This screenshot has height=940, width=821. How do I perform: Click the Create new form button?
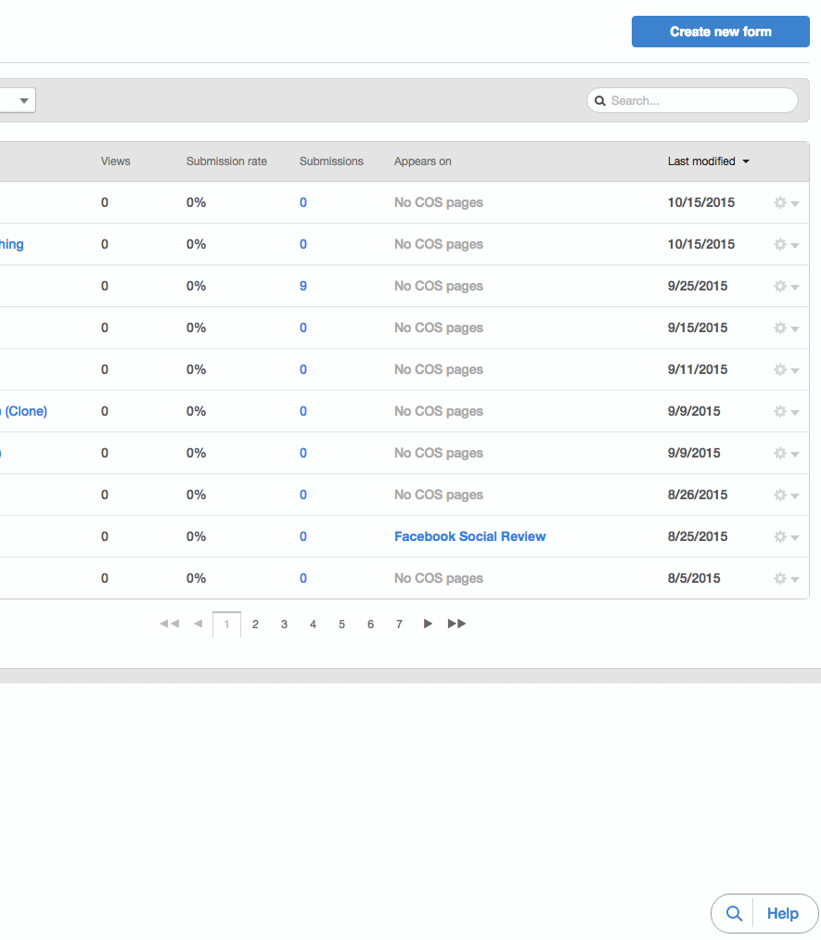(720, 32)
